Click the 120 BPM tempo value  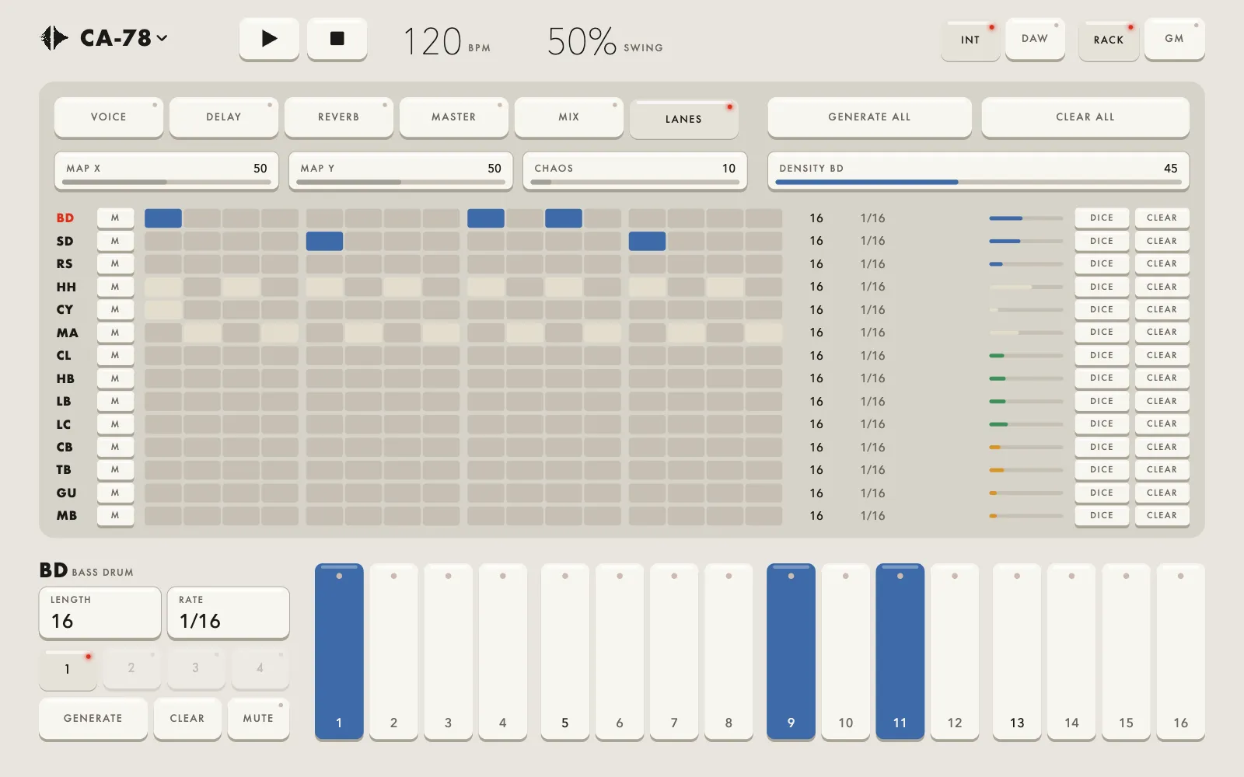(433, 41)
